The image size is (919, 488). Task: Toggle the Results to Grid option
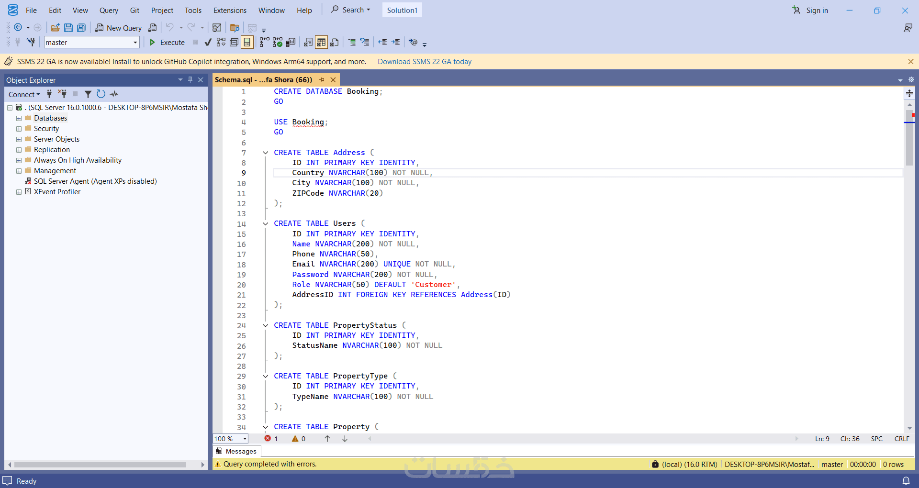coord(321,43)
